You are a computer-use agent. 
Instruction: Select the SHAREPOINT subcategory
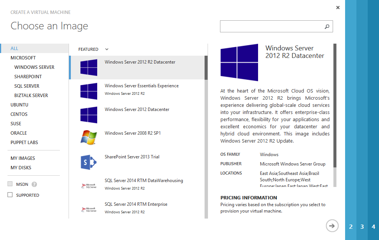[x=28, y=77]
